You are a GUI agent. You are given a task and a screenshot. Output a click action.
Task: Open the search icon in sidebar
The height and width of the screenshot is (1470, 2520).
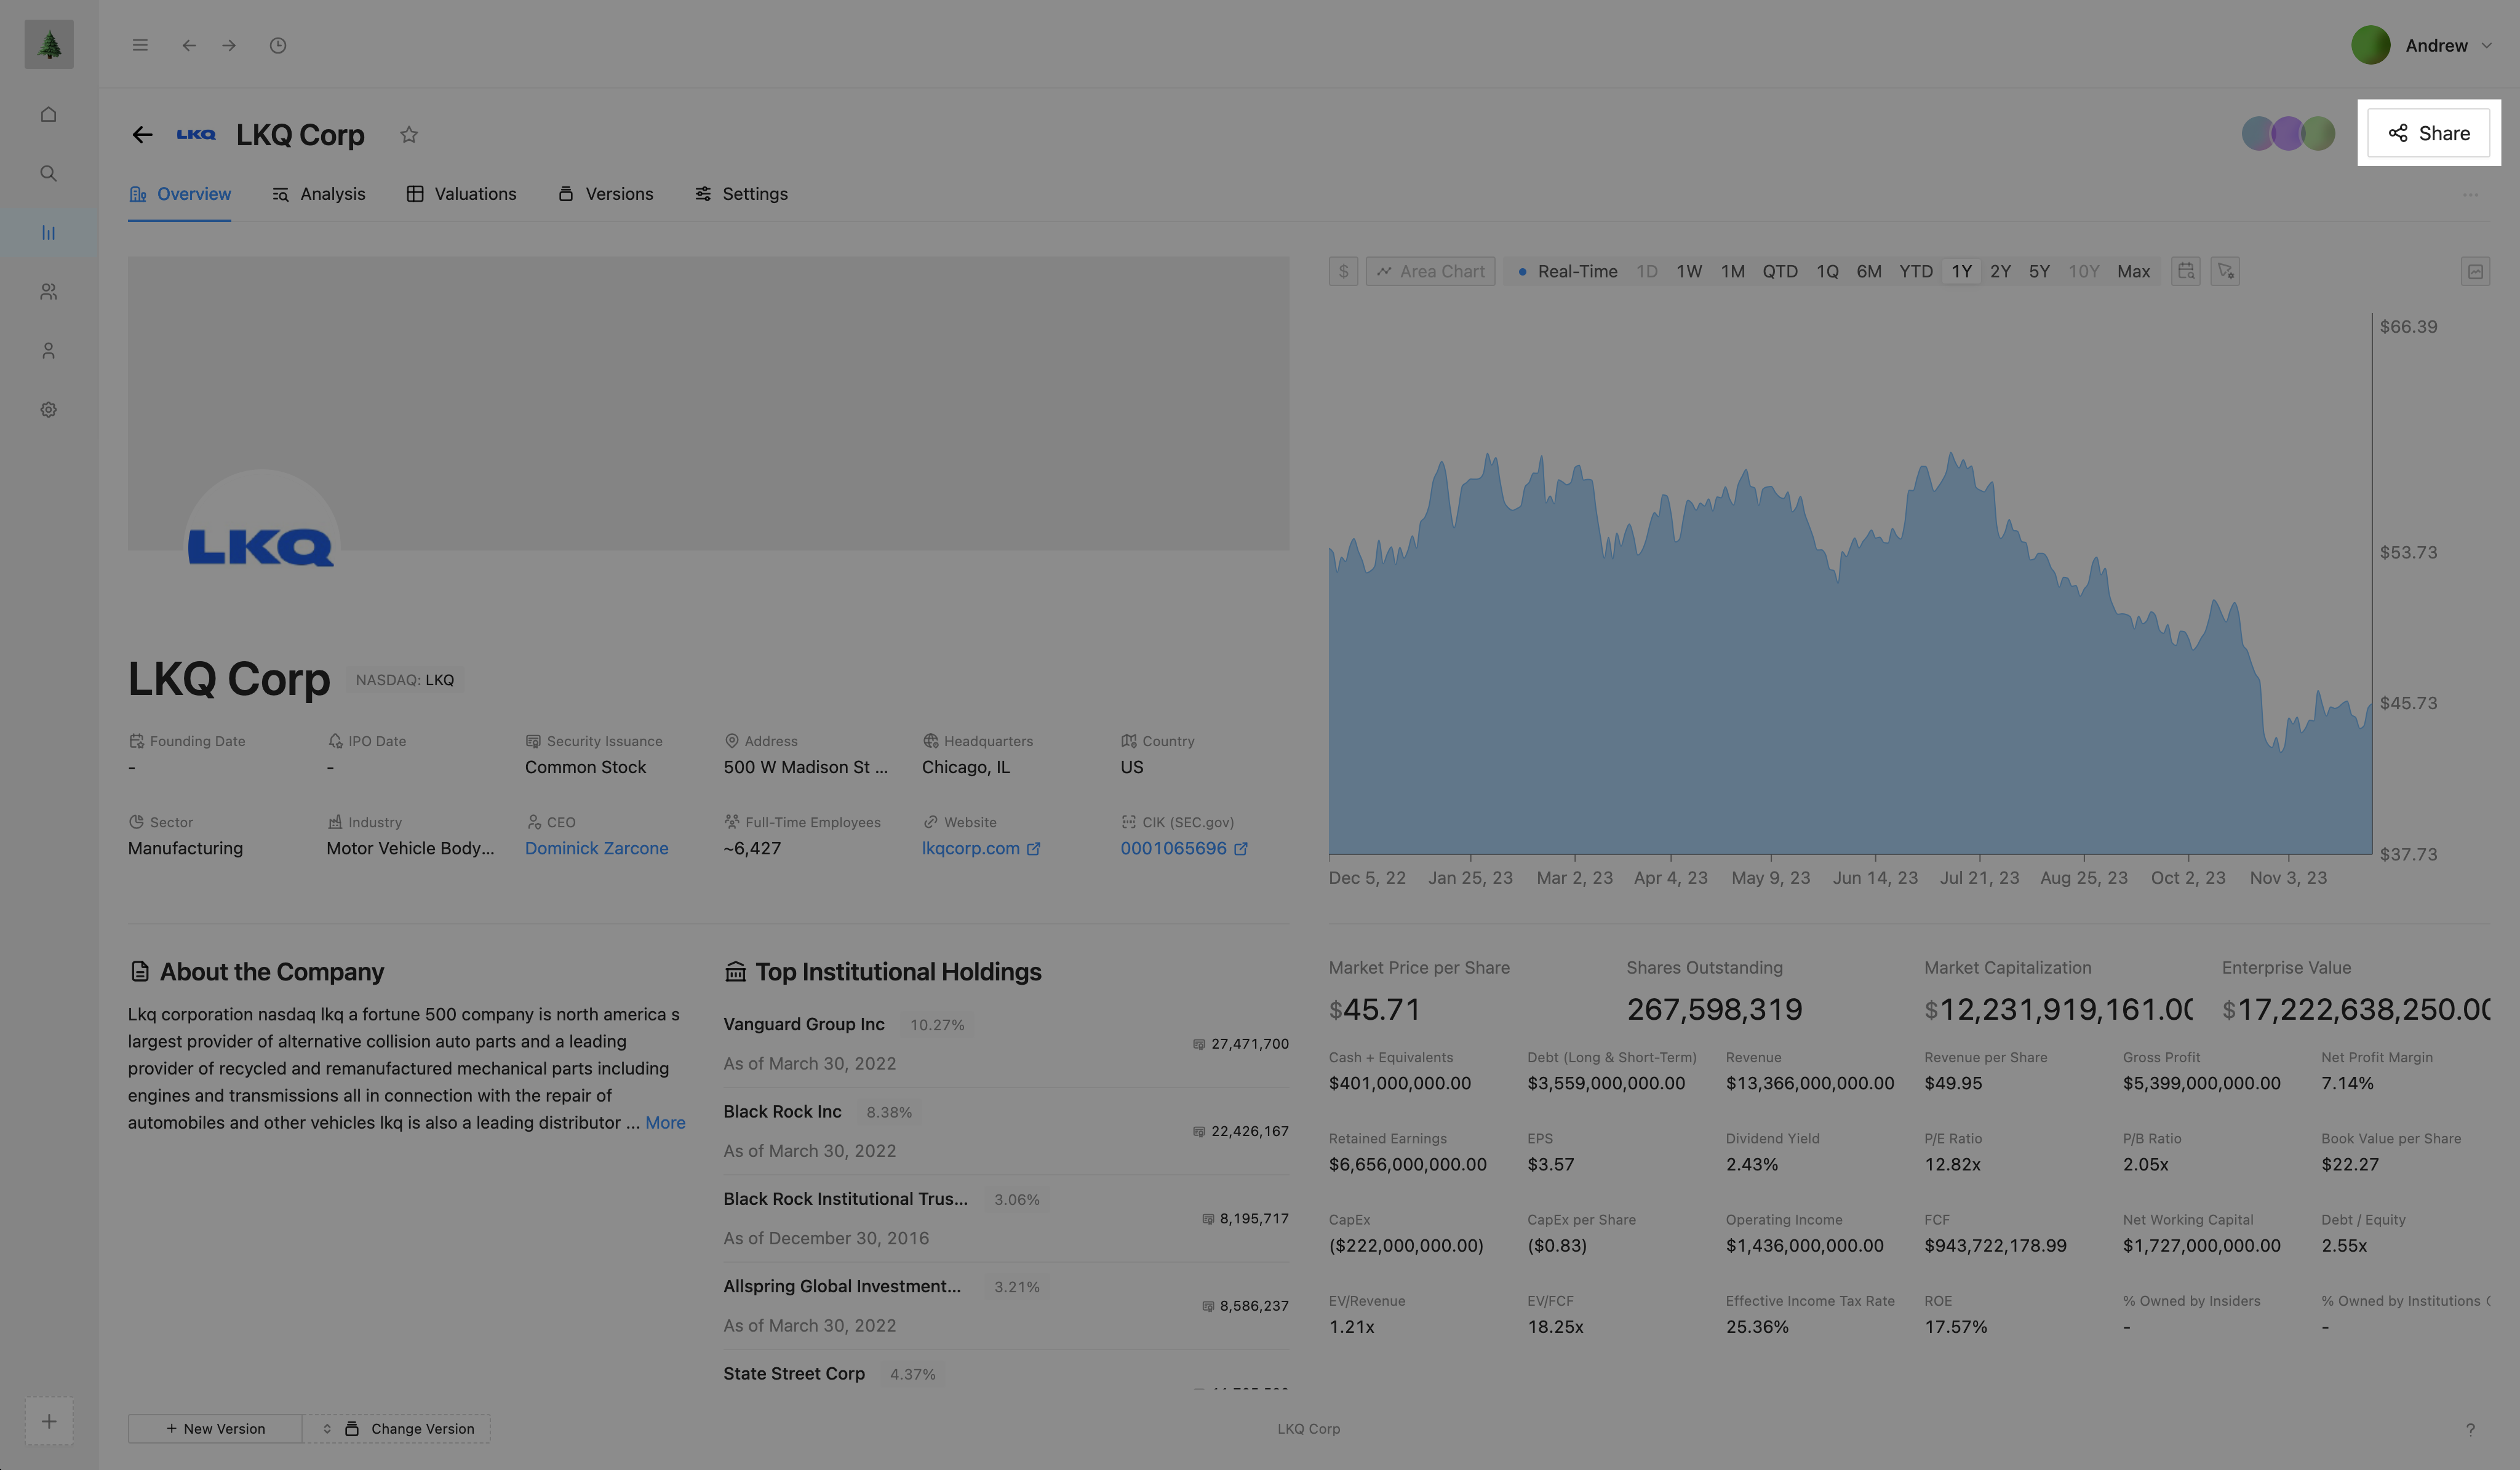[x=48, y=174]
